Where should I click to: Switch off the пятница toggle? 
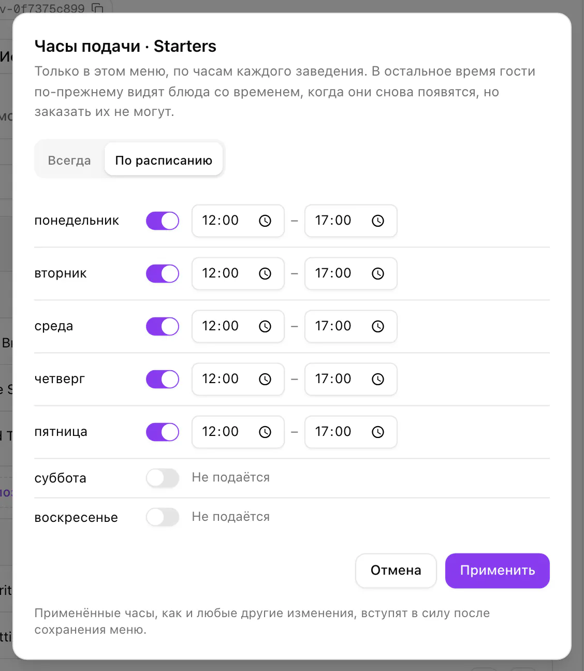click(163, 432)
